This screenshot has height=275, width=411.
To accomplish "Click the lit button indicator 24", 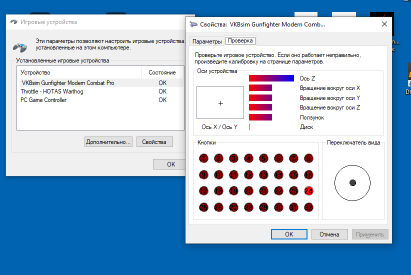I will [x=309, y=191].
